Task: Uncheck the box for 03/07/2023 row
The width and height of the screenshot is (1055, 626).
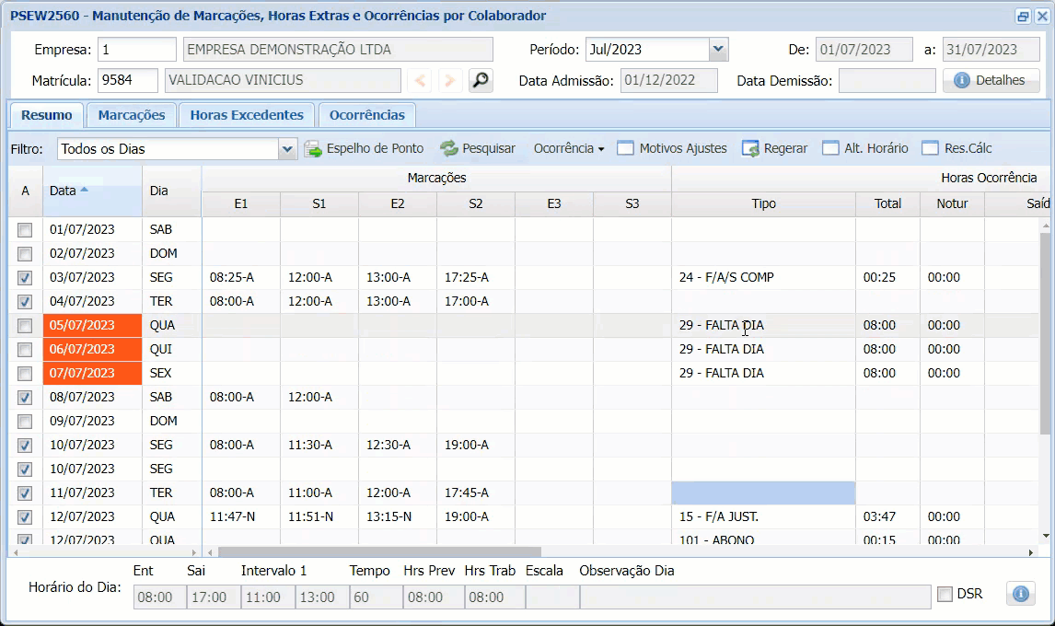Action: tap(25, 277)
